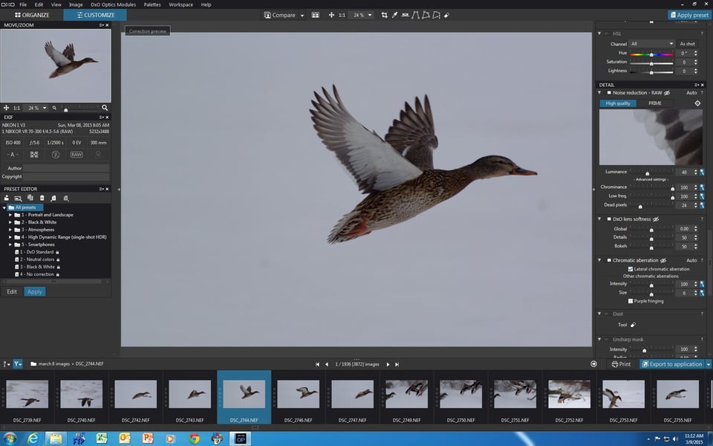Expand the '4 - High Dynamic Range' preset folder
The width and height of the screenshot is (713, 446).
(10, 237)
